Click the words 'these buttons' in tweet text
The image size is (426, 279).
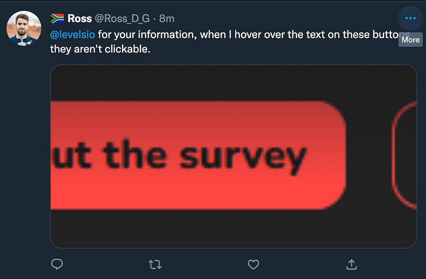(x=375, y=34)
